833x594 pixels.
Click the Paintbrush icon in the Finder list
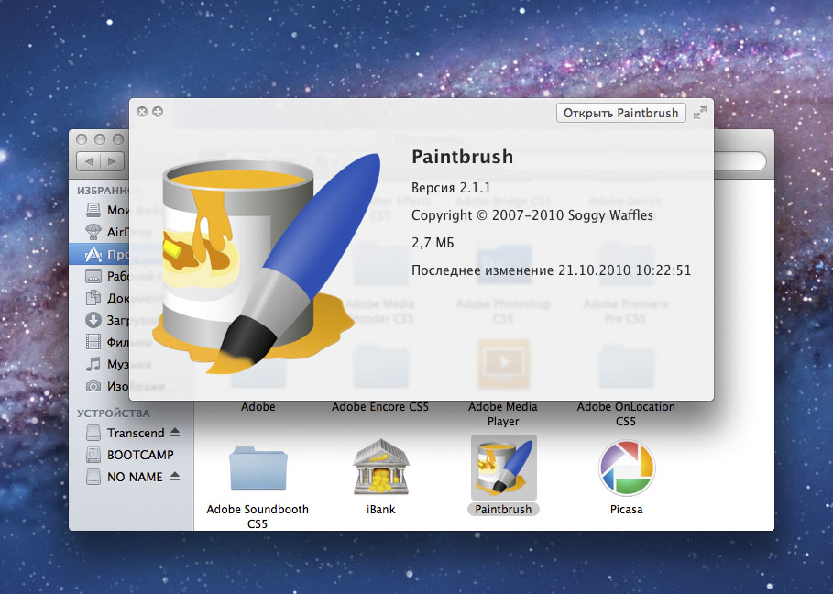point(503,467)
